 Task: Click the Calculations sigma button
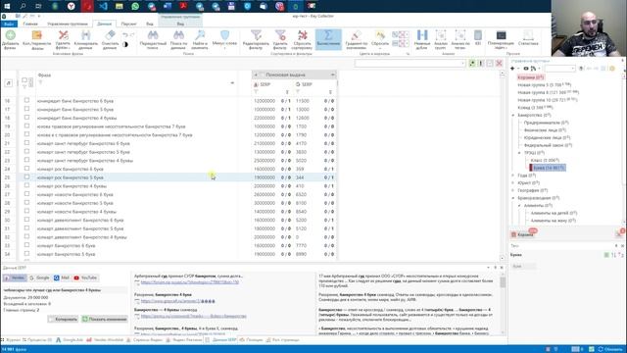click(328, 39)
